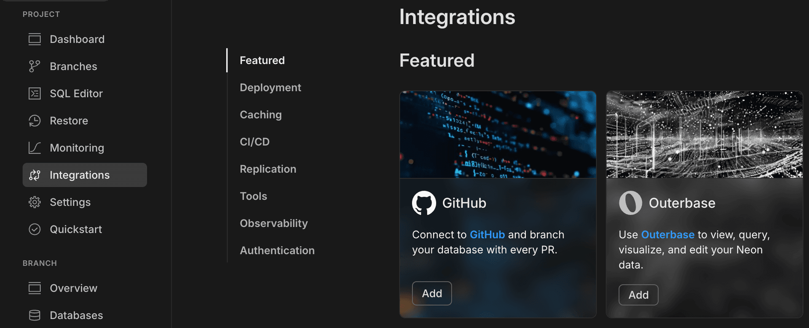809x328 pixels.
Task: Click the Monitoring chart icon
Action: [x=35, y=148]
